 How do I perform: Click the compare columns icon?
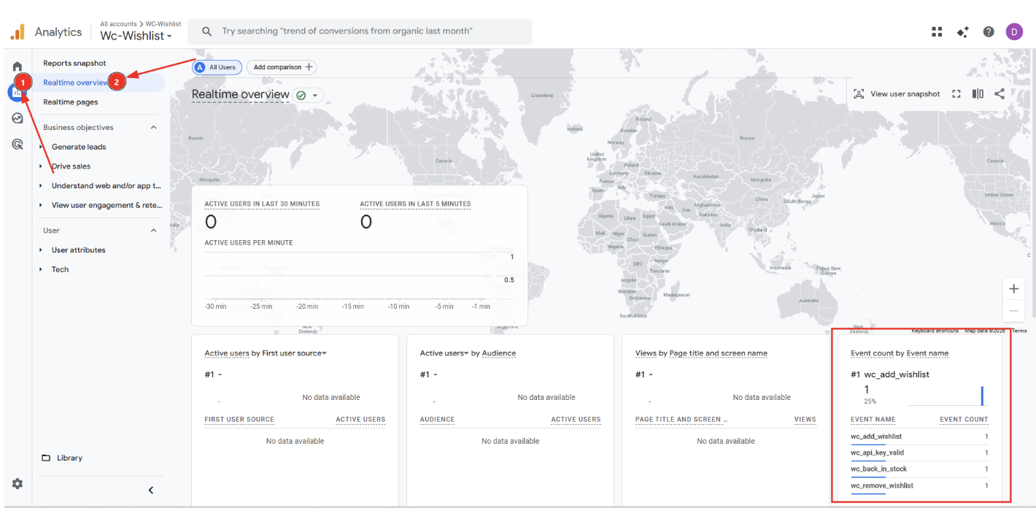point(978,94)
